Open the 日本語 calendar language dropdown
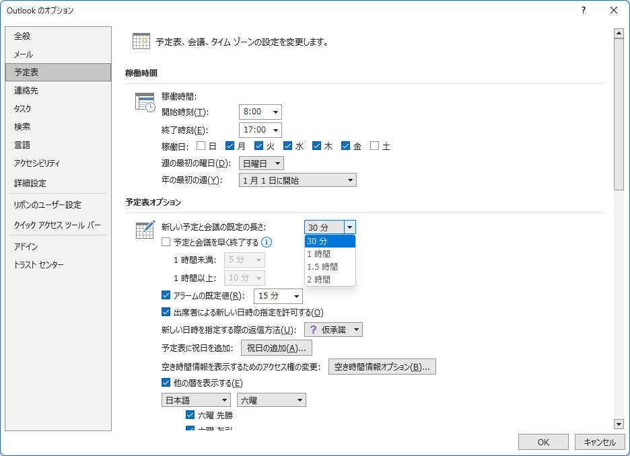Screen dimensions: 630x456 click(196, 400)
